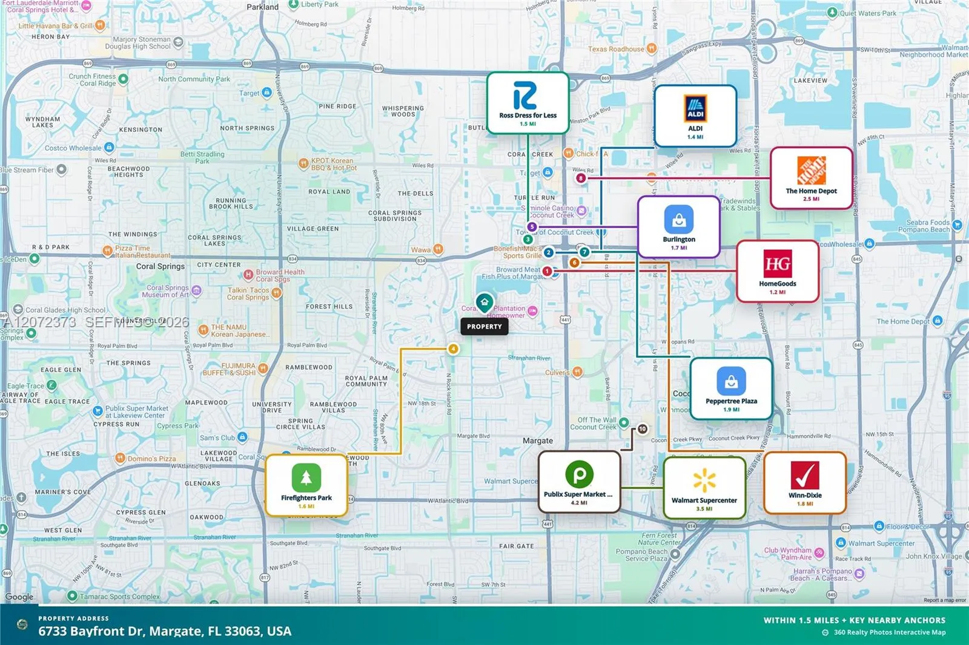This screenshot has height=645, width=969.
Task: Click the red route marker number 1
Action: click(547, 271)
